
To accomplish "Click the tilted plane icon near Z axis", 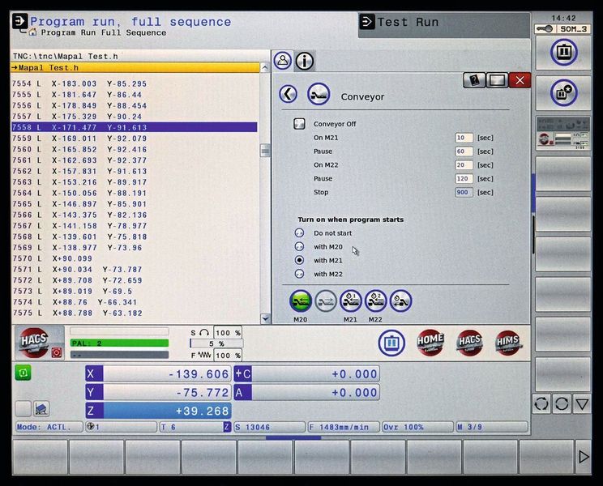I will click(x=41, y=409).
